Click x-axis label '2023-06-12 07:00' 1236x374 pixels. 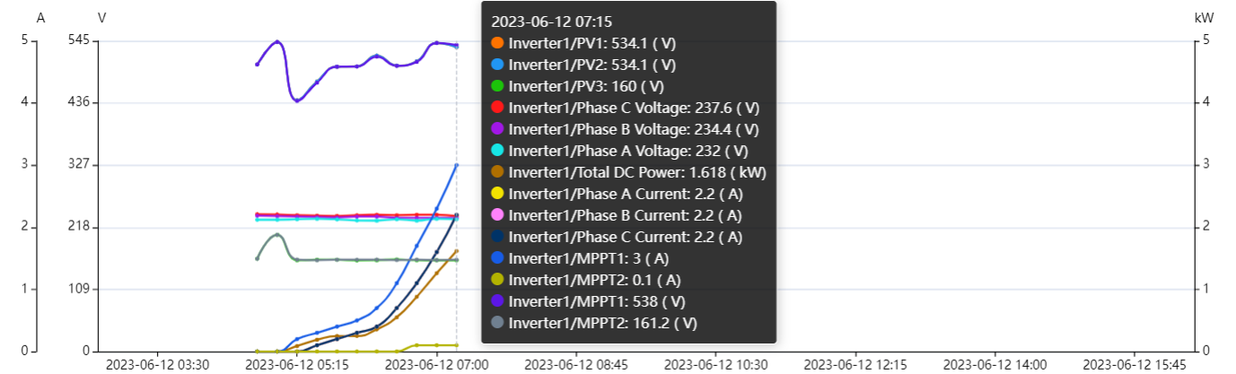(x=436, y=365)
